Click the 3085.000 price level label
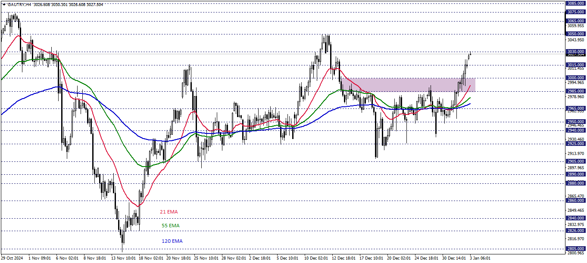Image resolution: width=587 pixels, height=263 pixels. tap(575, 3)
